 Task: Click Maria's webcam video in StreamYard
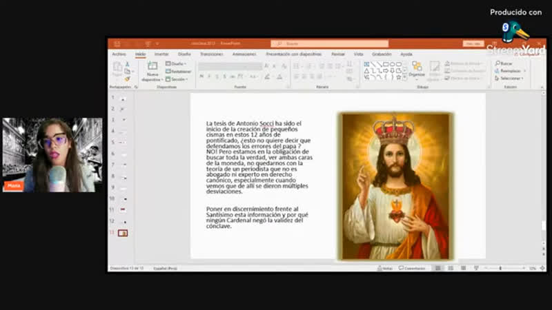(52, 155)
